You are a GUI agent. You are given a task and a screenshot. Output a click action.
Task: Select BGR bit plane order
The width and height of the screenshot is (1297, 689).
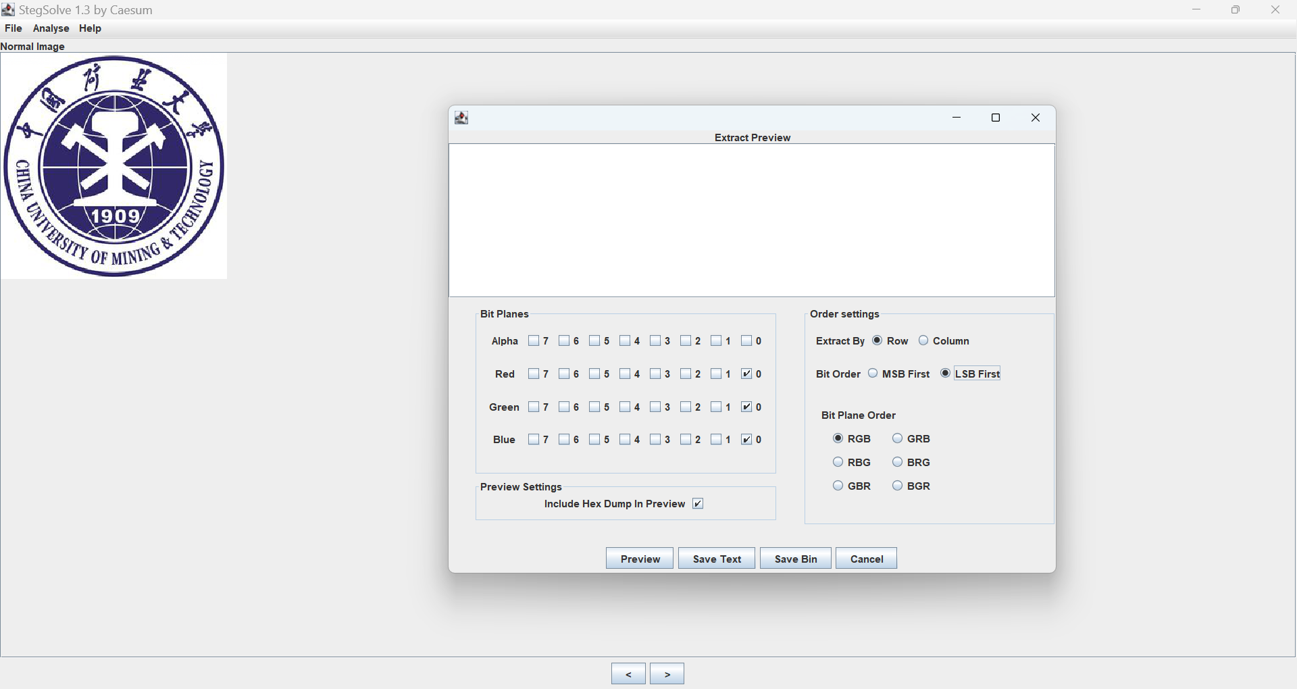(898, 486)
